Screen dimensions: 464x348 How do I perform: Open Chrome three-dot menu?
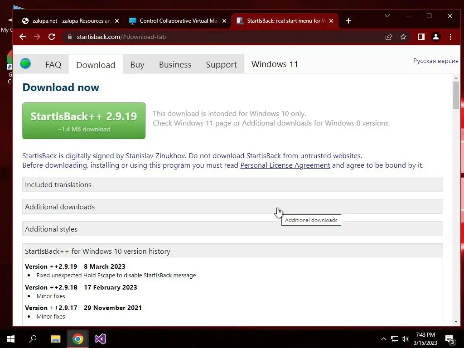coord(450,37)
